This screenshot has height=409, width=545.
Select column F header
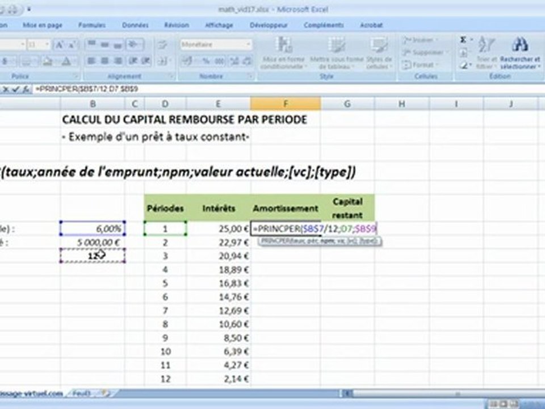286,103
